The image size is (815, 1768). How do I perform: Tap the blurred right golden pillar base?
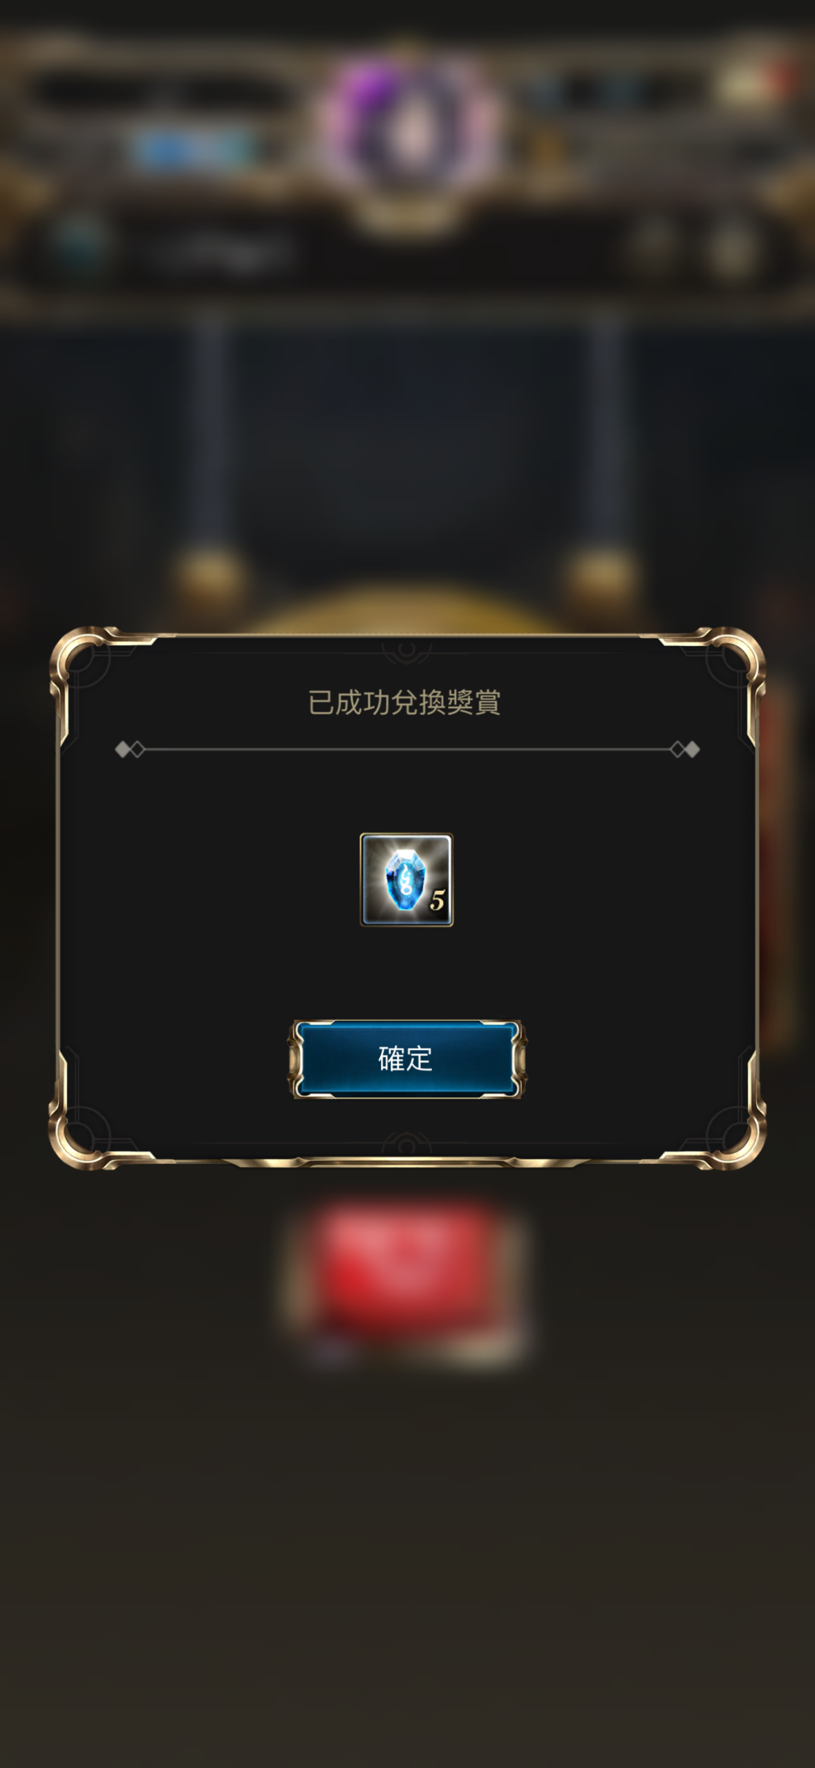pos(601,575)
